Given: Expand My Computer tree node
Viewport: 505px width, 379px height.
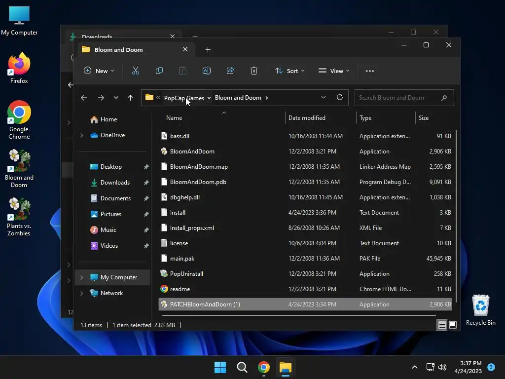Looking at the screenshot, I should [x=81, y=277].
